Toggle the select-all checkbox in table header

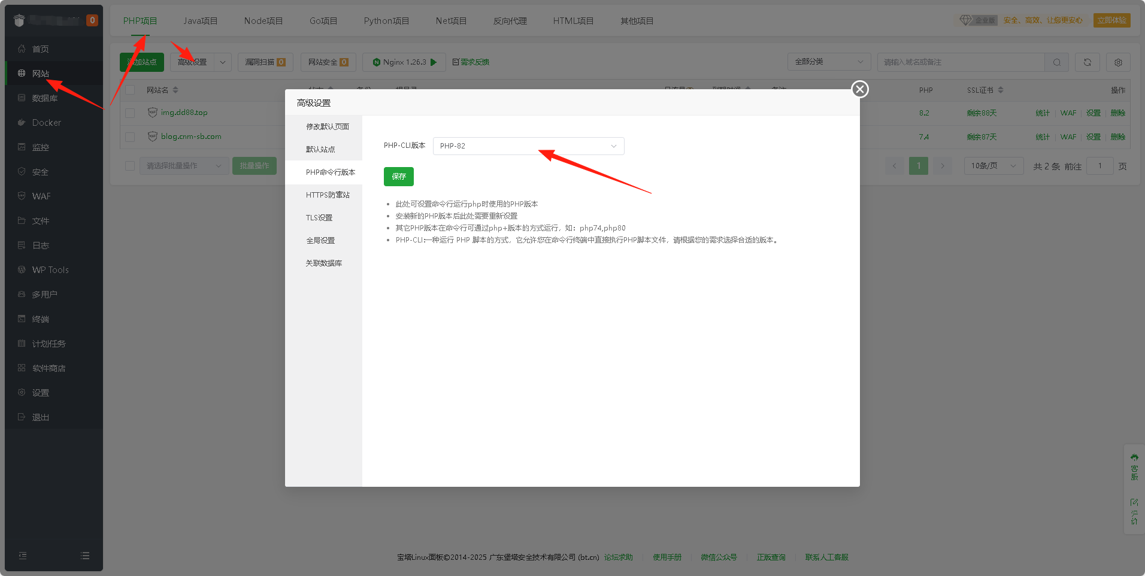130,90
